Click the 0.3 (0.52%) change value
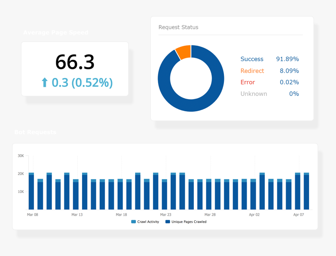 tap(82, 83)
